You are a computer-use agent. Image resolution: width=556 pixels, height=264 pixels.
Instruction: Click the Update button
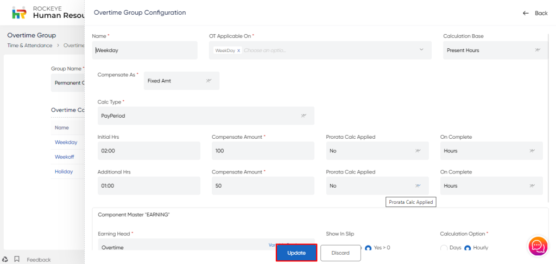296,253
